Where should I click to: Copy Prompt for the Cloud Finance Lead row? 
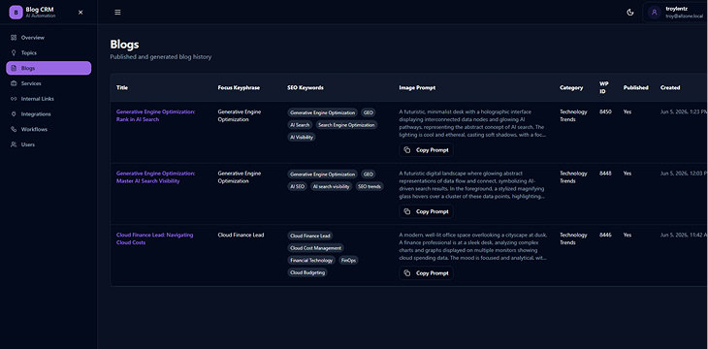[426, 272]
